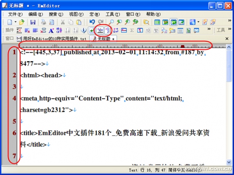The height and width of the screenshot is (175, 234).
Task: Click the swap arrows plugin icon
Action: [x=116, y=30]
